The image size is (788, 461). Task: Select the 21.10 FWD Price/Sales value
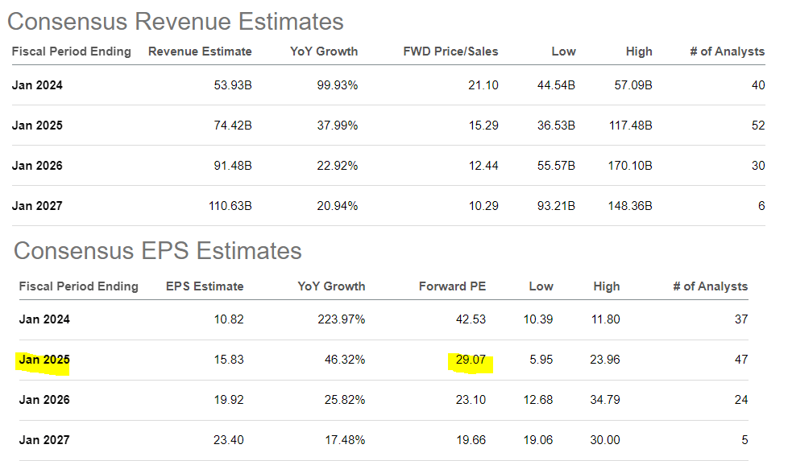(x=483, y=85)
